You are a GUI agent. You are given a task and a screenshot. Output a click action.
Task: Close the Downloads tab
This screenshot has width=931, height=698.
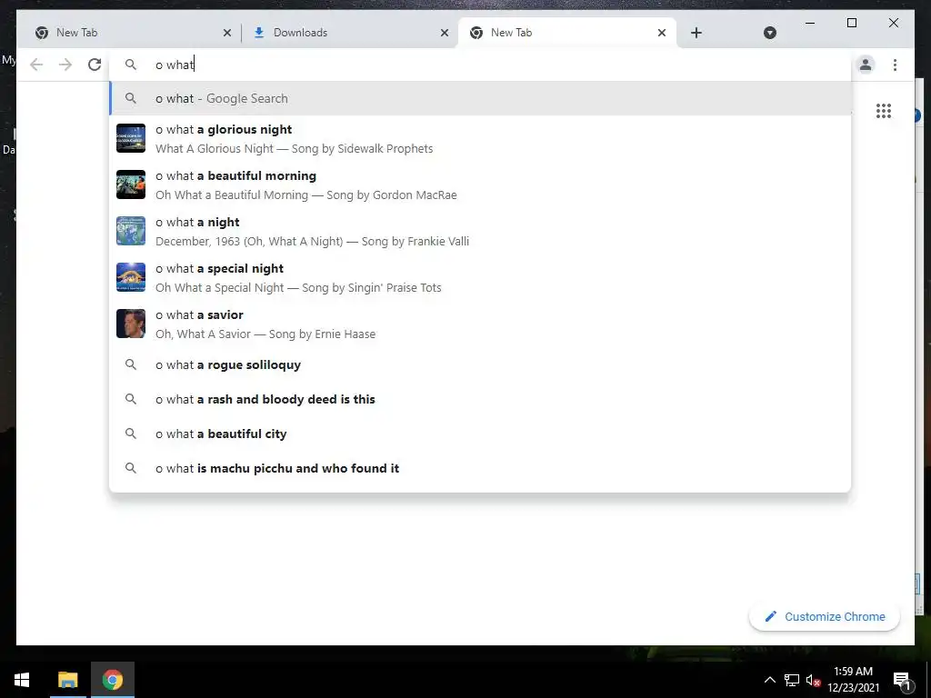coord(444,33)
